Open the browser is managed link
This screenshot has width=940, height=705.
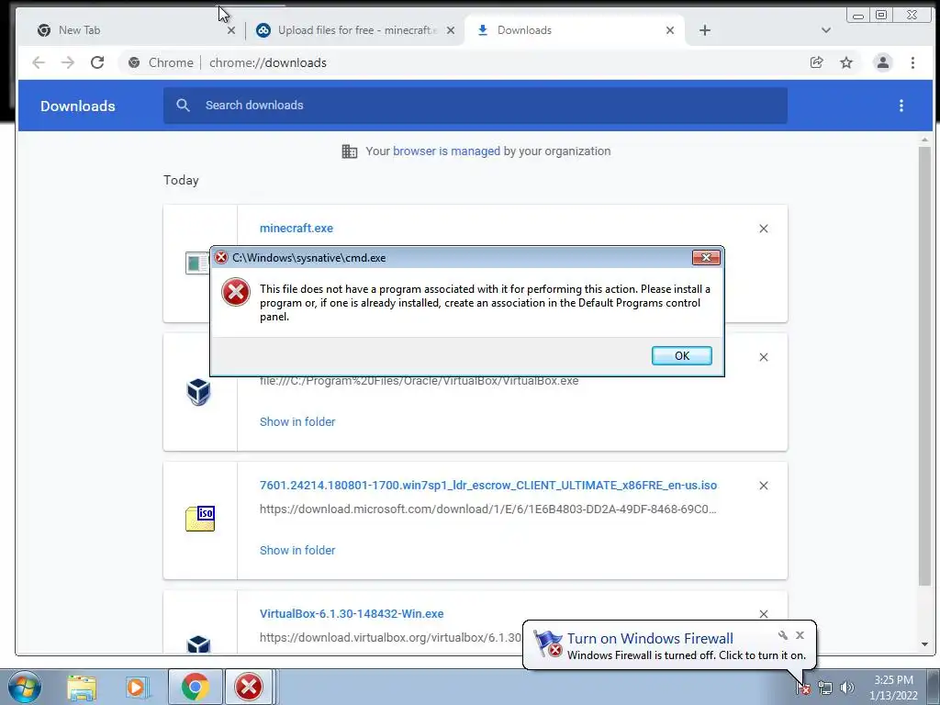pyautogui.click(x=446, y=151)
